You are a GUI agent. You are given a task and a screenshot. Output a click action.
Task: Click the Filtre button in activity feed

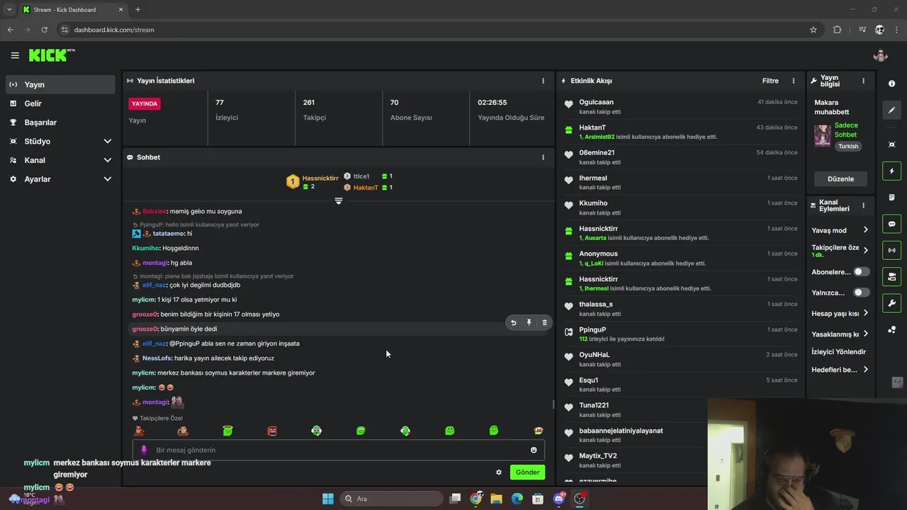(770, 81)
